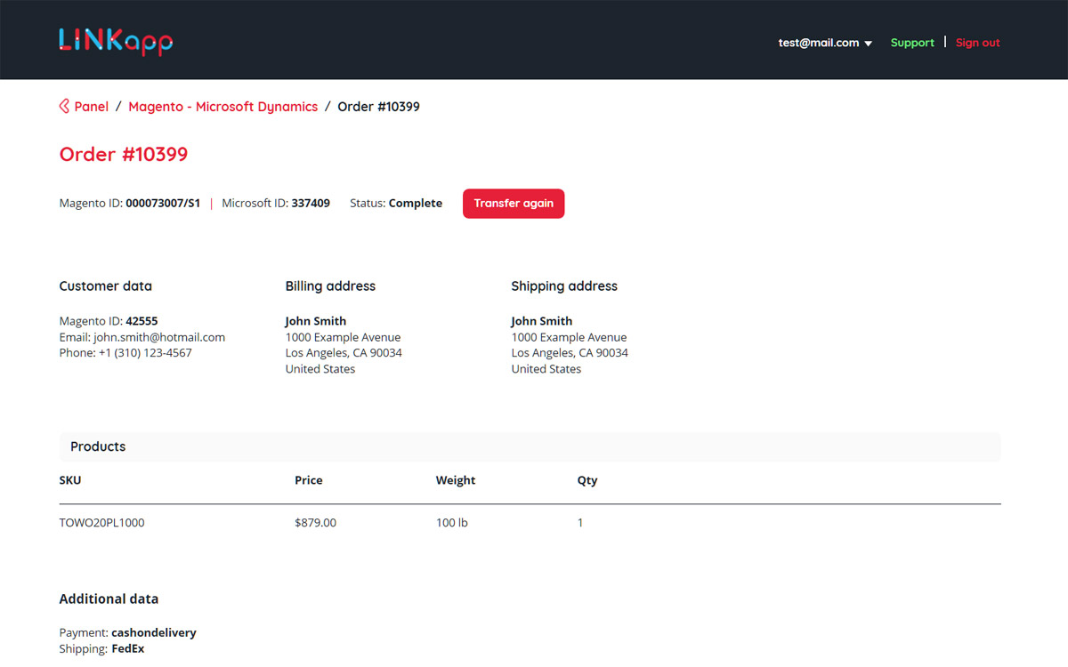
Task: Click the SKU column header
Action: [x=70, y=480]
